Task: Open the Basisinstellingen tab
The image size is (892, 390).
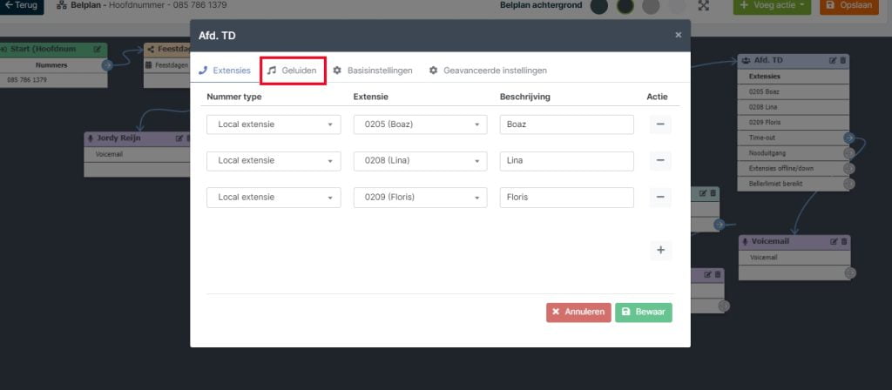Action: [373, 71]
